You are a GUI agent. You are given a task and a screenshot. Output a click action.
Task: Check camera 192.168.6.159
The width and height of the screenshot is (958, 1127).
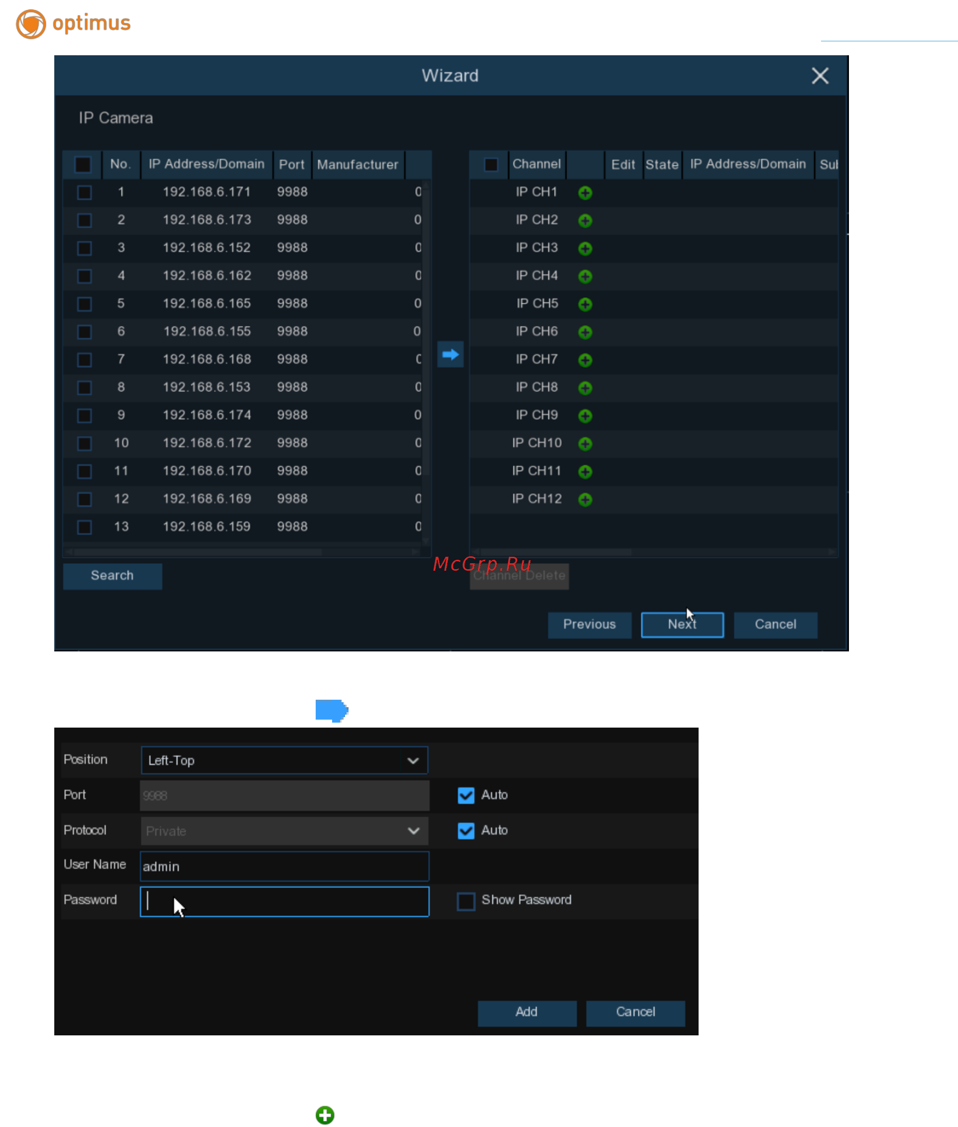[84, 527]
